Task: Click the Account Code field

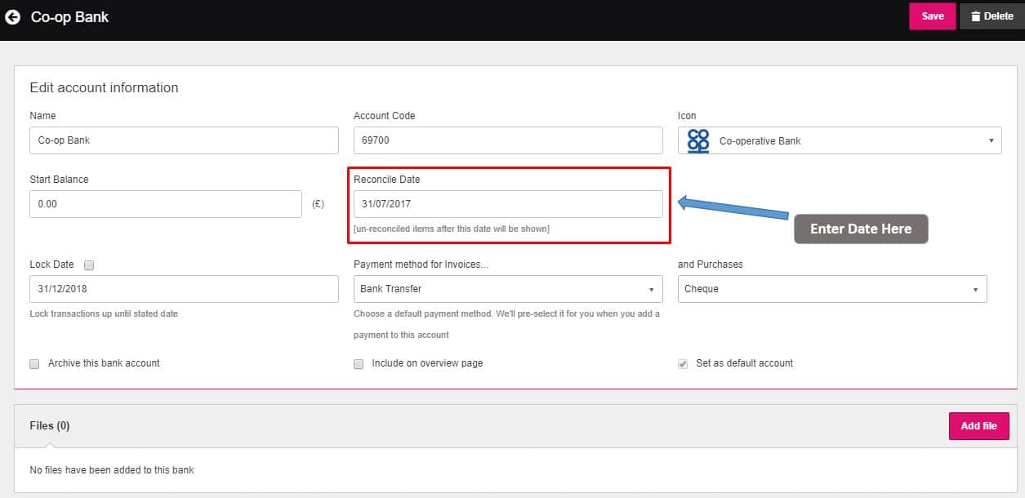Action: tap(507, 140)
